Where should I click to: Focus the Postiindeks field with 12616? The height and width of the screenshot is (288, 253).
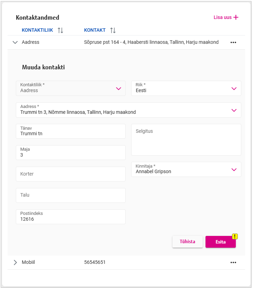click(71, 217)
